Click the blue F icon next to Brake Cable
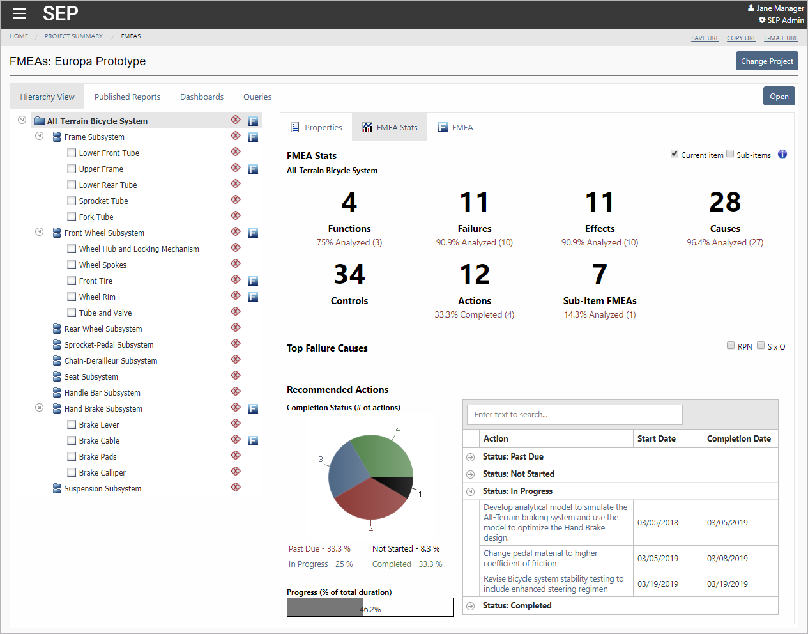The image size is (808, 634). tap(253, 440)
